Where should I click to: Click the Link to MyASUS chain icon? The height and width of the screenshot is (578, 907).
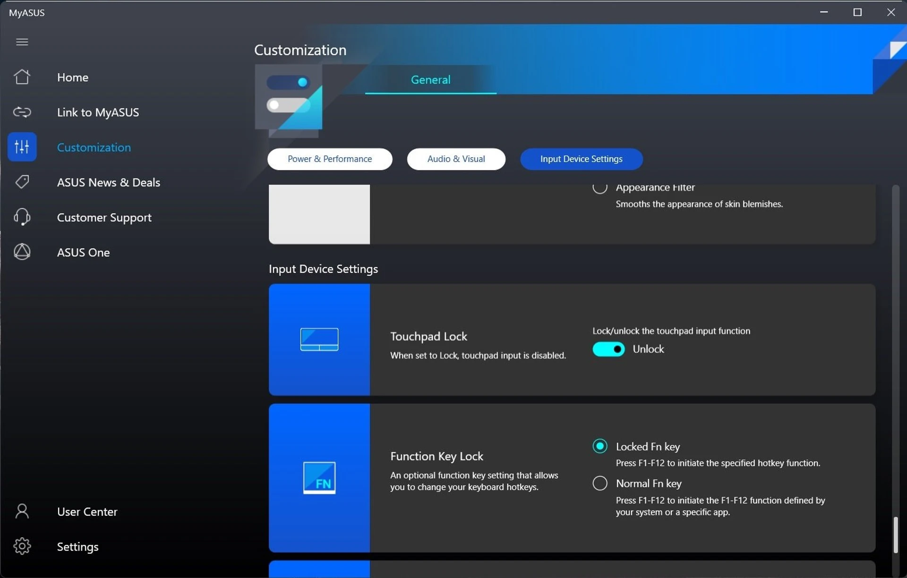(22, 112)
